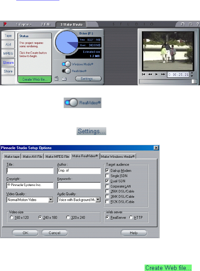Viewport: 200px width, 271px height.
Task: Cancel the Setup Options dialog
Action: point(55,233)
